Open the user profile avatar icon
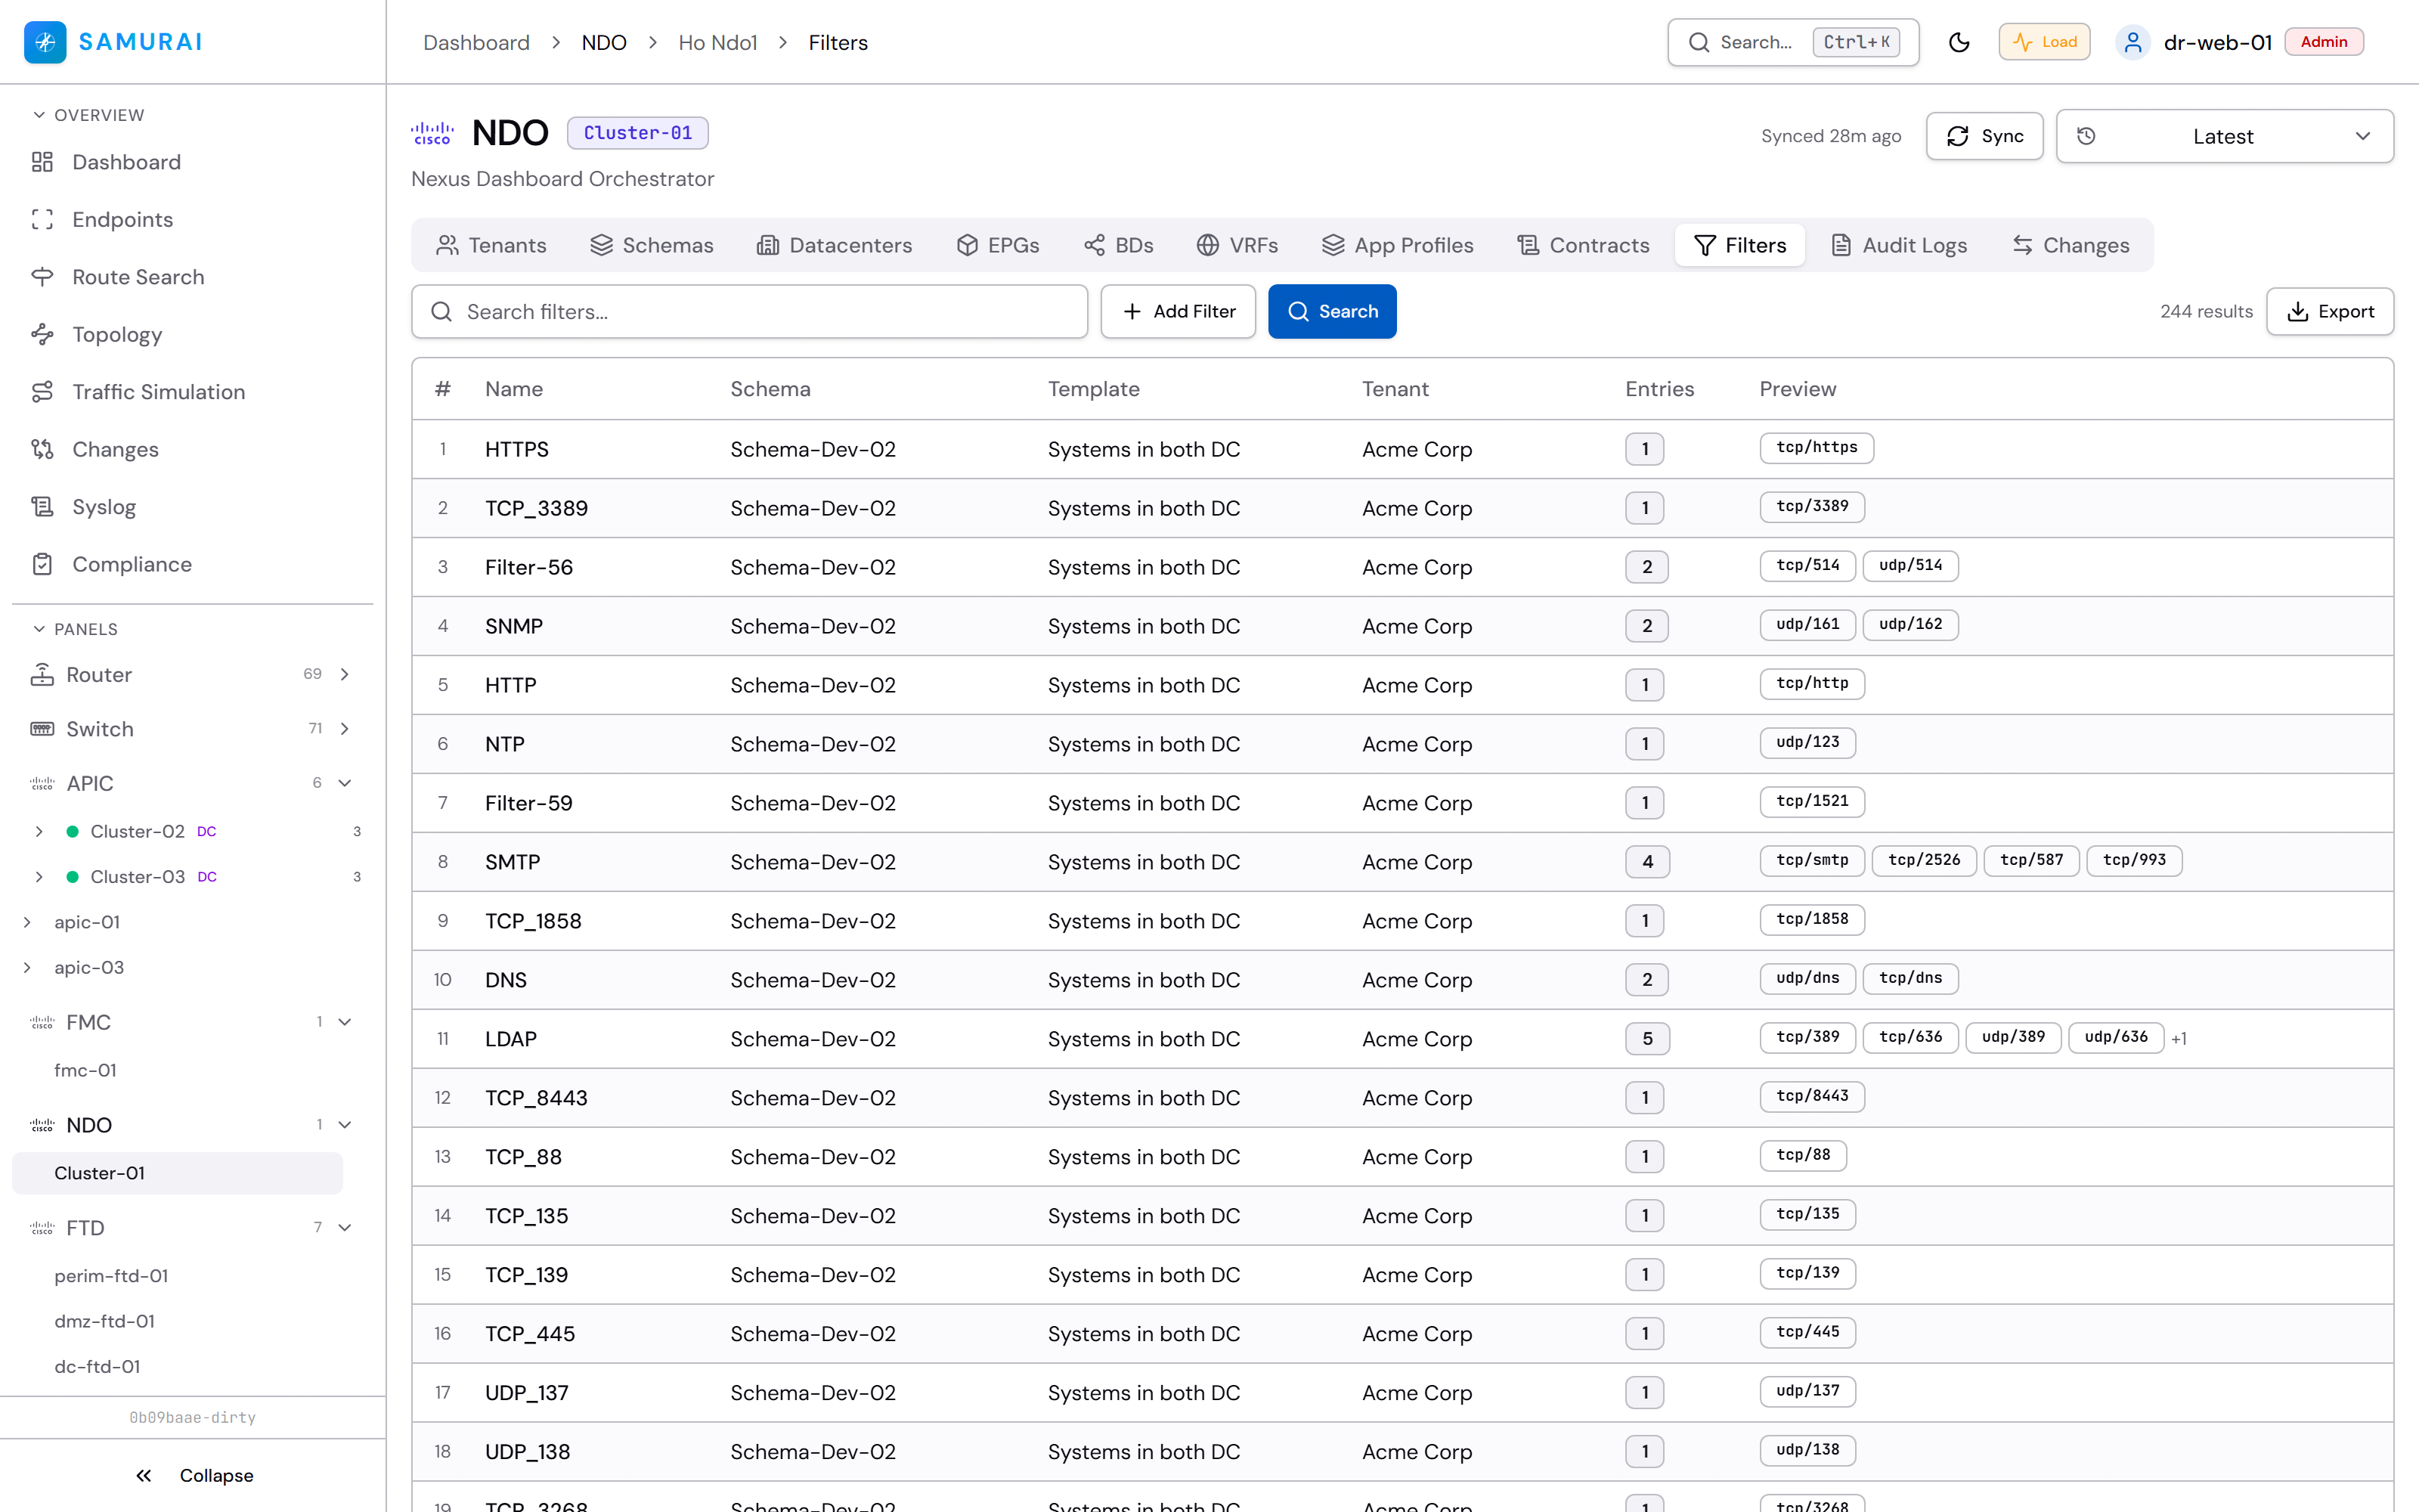This screenshot has height=1512, width=2419. click(x=2132, y=42)
